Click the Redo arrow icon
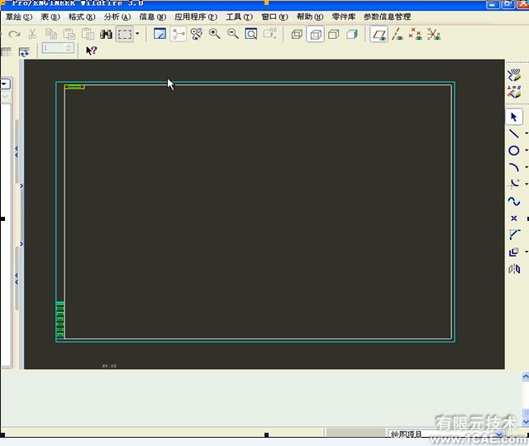This screenshot has width=529, height=446. pos(14,34)
